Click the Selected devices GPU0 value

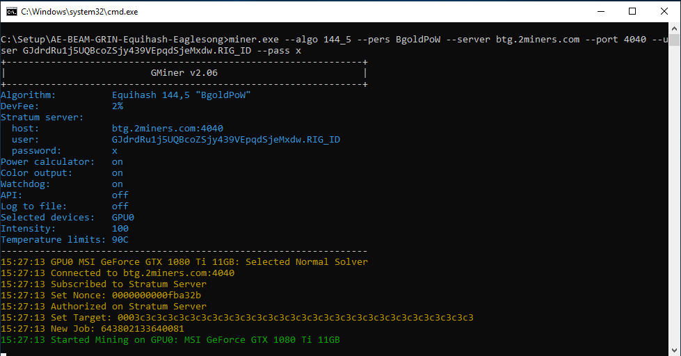click(123, 218)
